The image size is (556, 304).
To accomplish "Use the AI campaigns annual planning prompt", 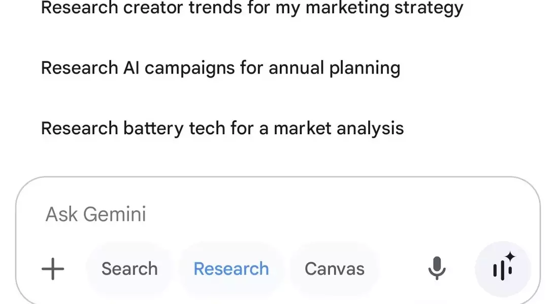I will click(220, 67).
